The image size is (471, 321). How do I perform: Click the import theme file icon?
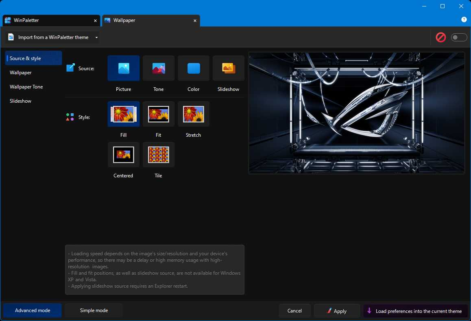11,37
